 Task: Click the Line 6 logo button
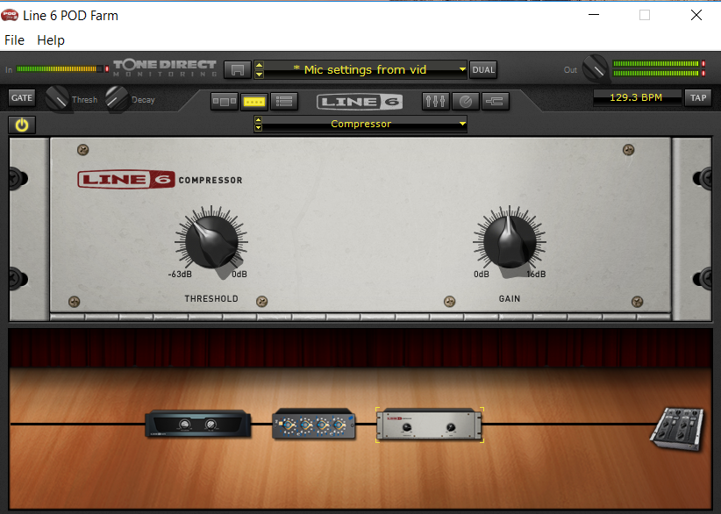(360, 102)
